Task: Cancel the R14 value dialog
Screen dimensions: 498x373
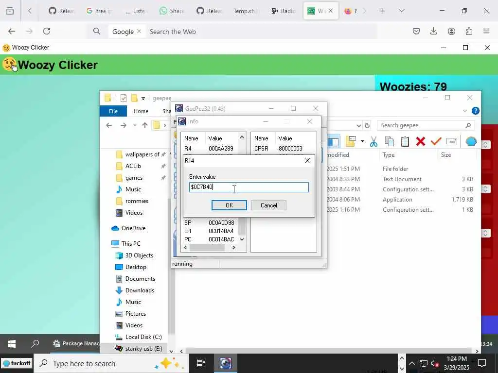Action: pyautogui.click(x=268, y=205)
